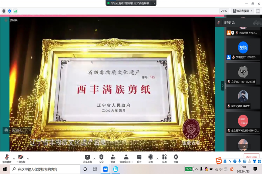The width and height of the screenshot is (262, 174).
Task: Click the Share Screen (共享屏幕) icon
Action: [x=88, y=157]
